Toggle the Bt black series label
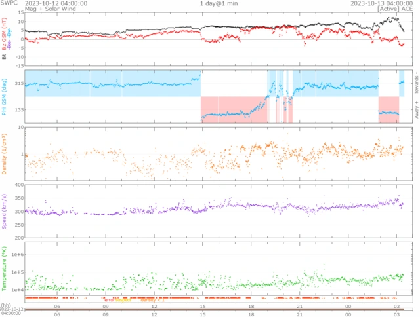Image resolution: width=420 pixels, height=317 pixels. tap(5, 57)
